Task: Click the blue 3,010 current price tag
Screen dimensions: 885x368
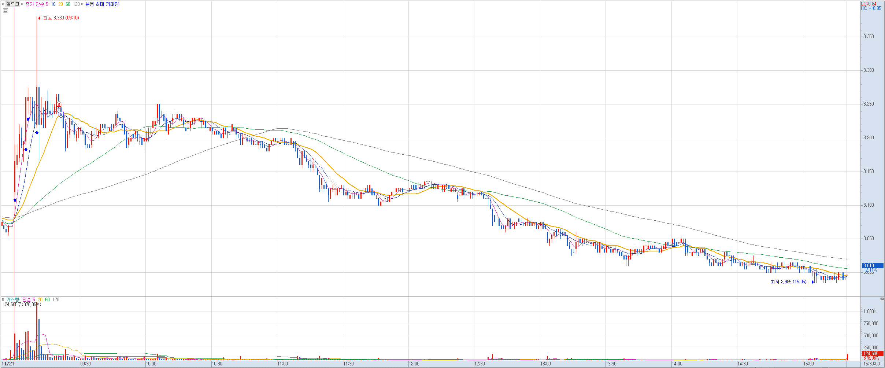Action: click(873, 265)
